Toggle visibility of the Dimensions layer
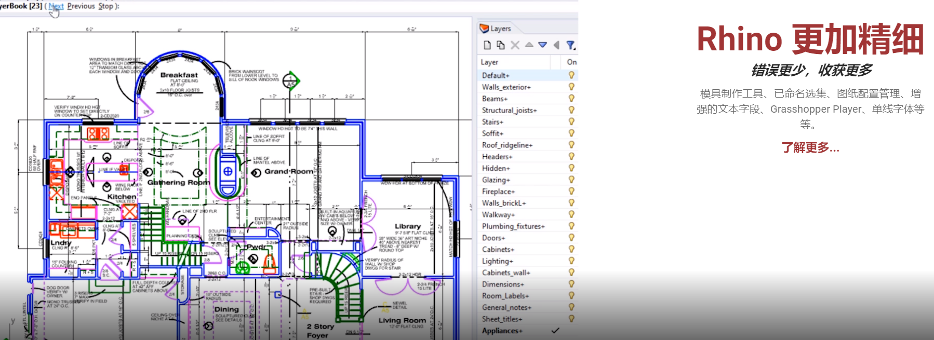Viewport: 934px width, 340px height. click(x=571, y=284)
